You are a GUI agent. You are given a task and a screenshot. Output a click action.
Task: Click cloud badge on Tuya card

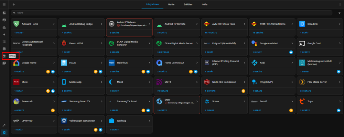338,110
